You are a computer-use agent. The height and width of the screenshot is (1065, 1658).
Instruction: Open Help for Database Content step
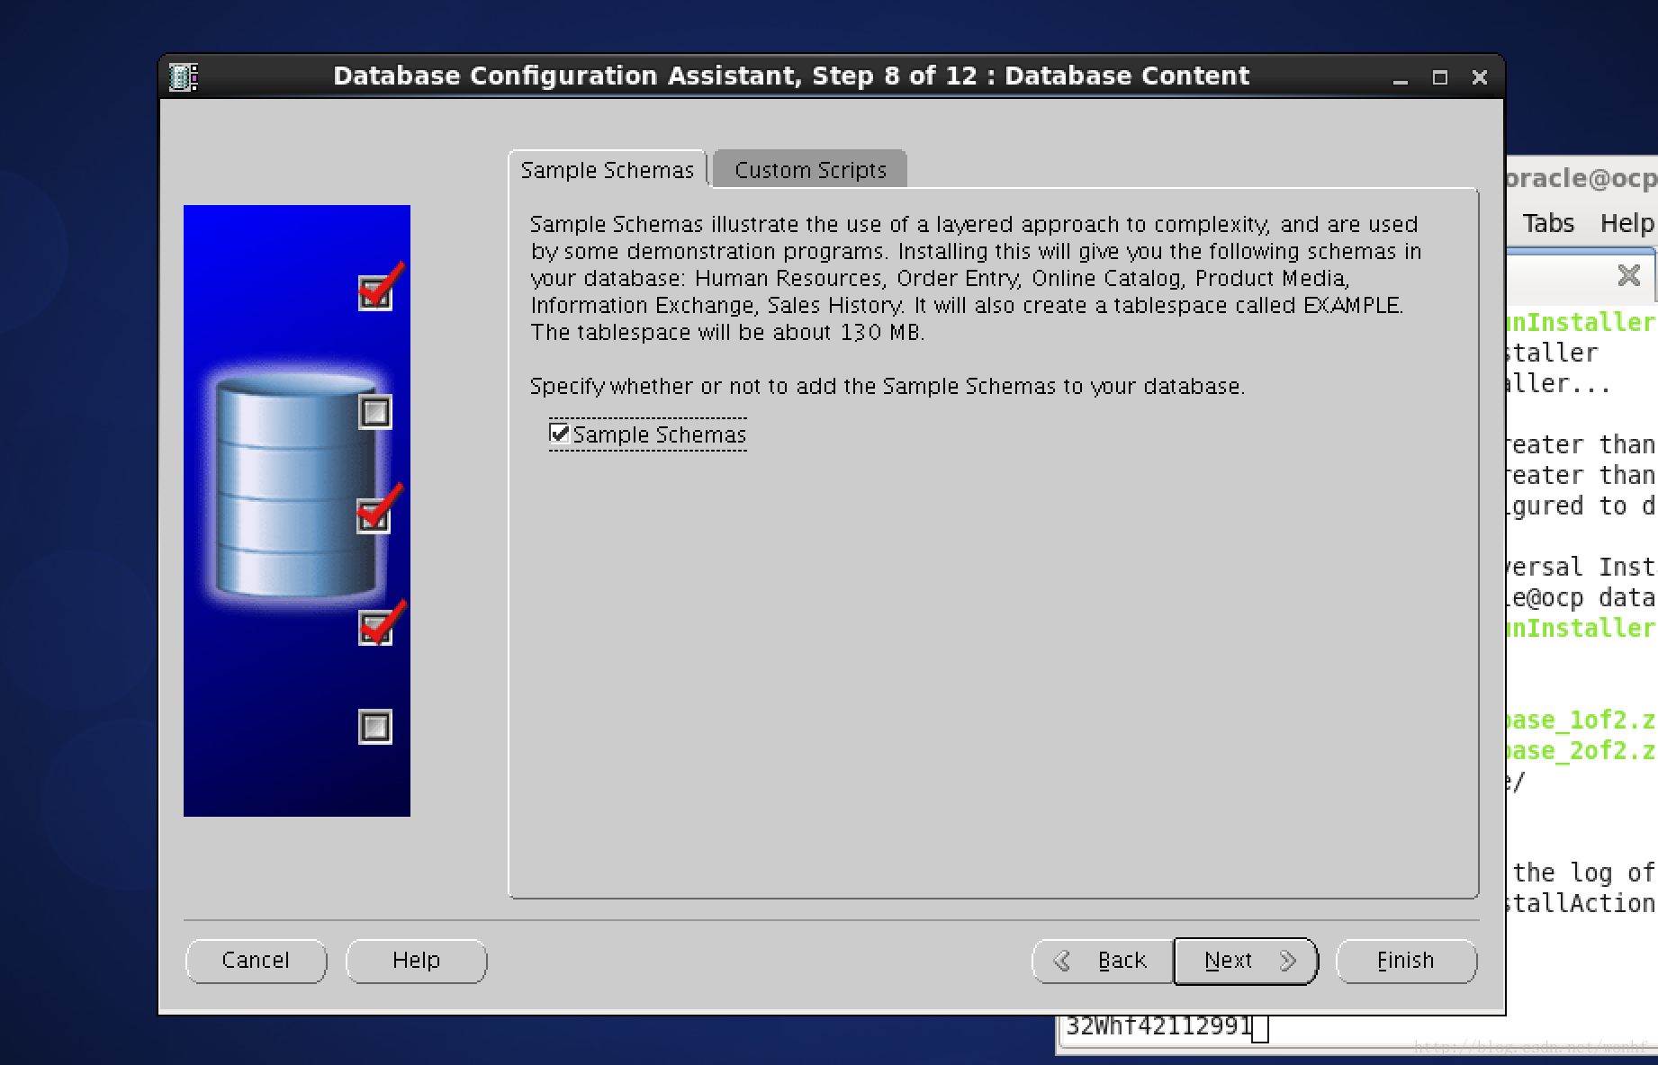click(x=416, y=961)
